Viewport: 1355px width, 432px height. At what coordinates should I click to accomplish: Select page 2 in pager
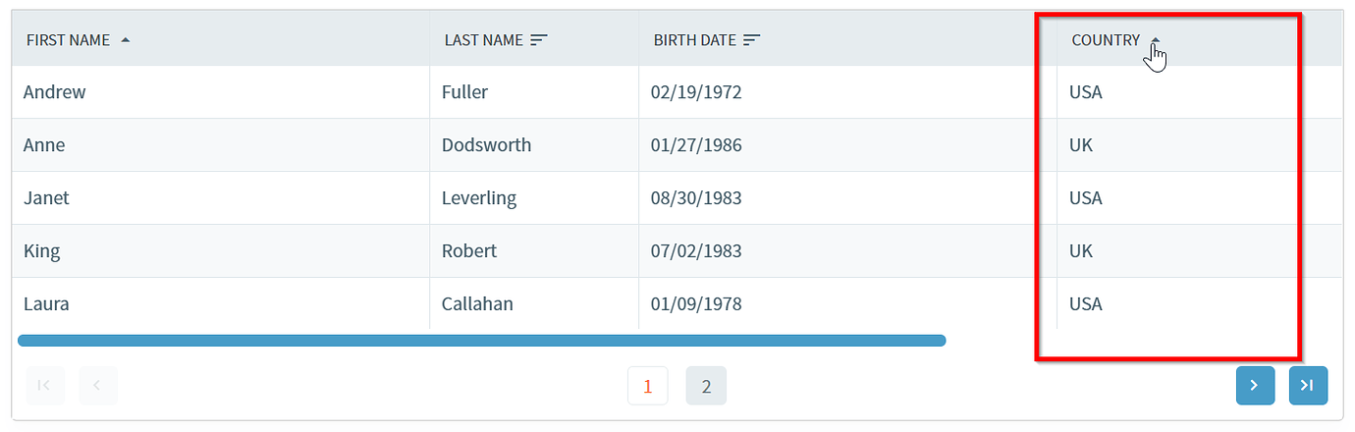point(706,386)
